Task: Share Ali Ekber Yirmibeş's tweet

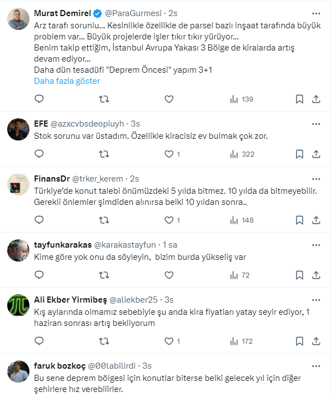Action: tap(316, 341)
